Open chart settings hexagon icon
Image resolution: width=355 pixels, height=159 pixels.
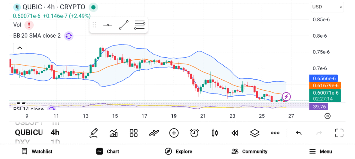tap(327, 116)
